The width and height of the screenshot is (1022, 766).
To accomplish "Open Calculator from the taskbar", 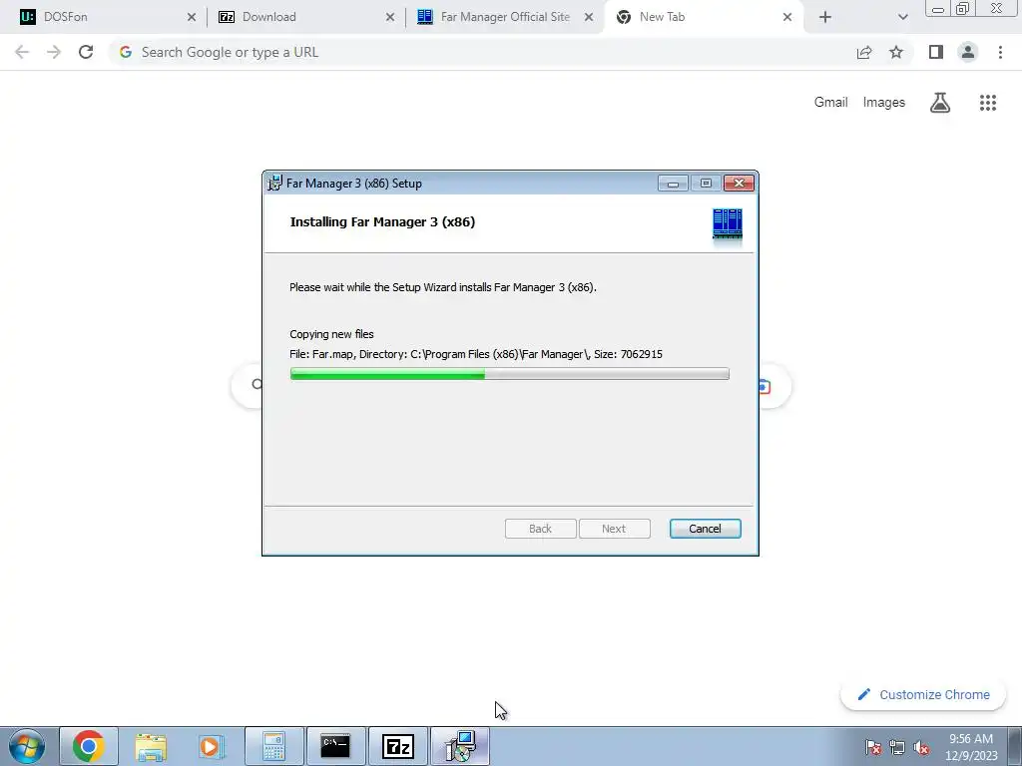I will coord(273,746).
